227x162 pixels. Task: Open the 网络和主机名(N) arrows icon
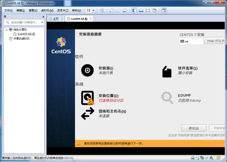point(88,113)
